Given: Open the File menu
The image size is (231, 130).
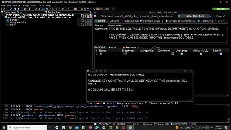Looking at the screenshot, I should coord(3,6).
